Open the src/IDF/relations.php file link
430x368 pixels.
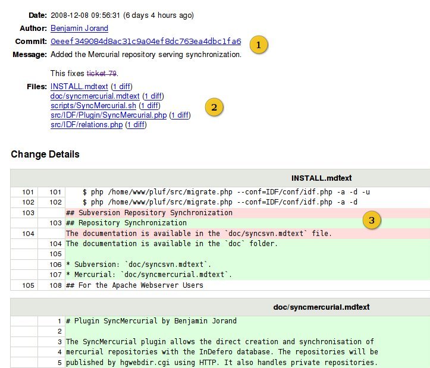click(86, 125)
